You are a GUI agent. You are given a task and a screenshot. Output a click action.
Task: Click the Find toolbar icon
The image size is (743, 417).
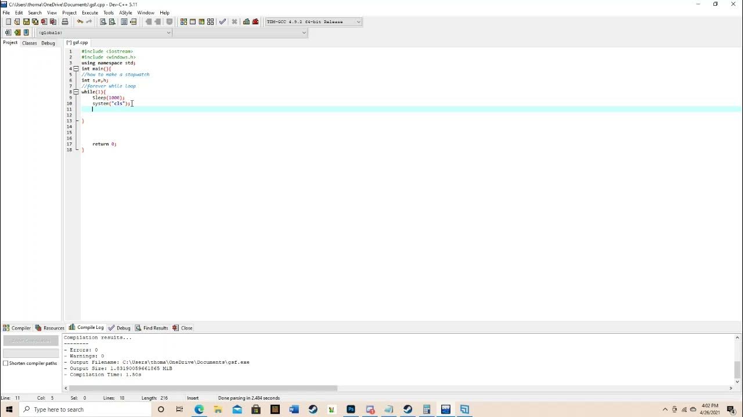[x=103, y=22]
